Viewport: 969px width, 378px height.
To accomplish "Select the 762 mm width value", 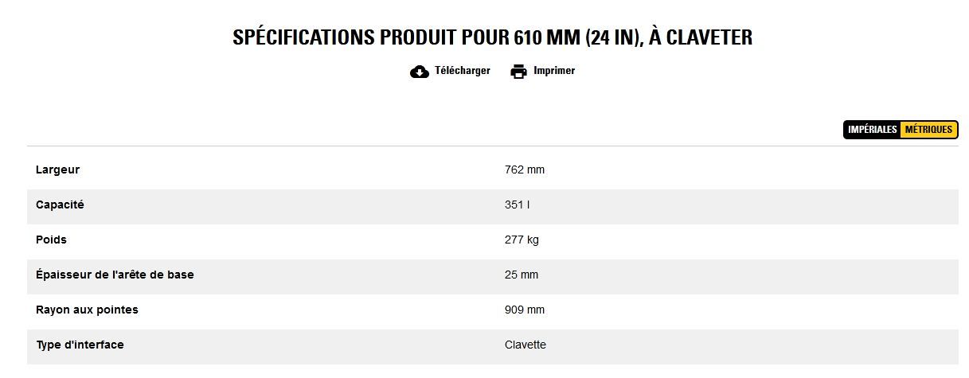I will (525, 170).
